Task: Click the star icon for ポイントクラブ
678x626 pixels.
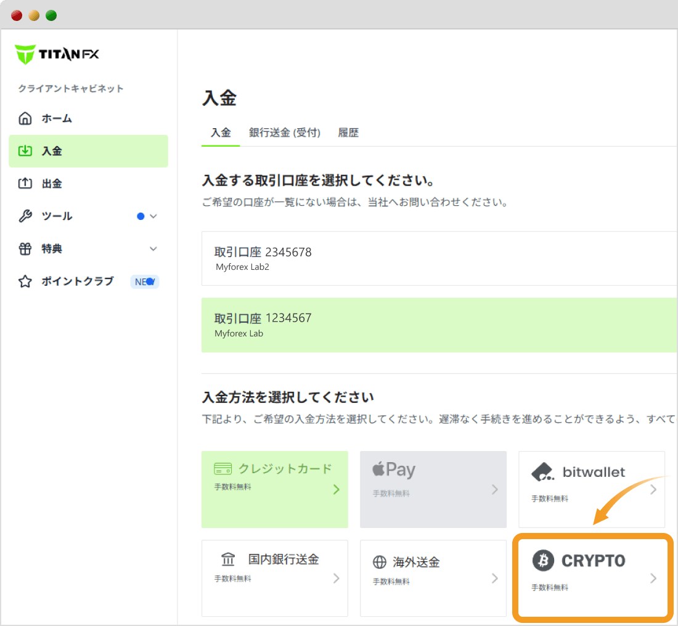Action: (25, 282)
